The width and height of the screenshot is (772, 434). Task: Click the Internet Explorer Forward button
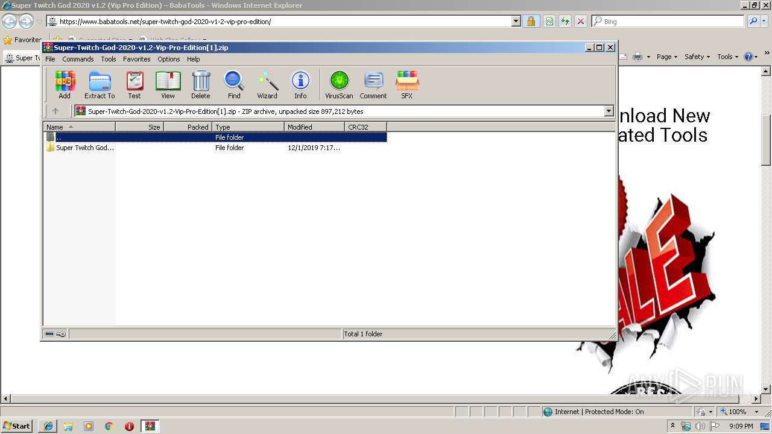pyautogui.click(x=26, y=22)
